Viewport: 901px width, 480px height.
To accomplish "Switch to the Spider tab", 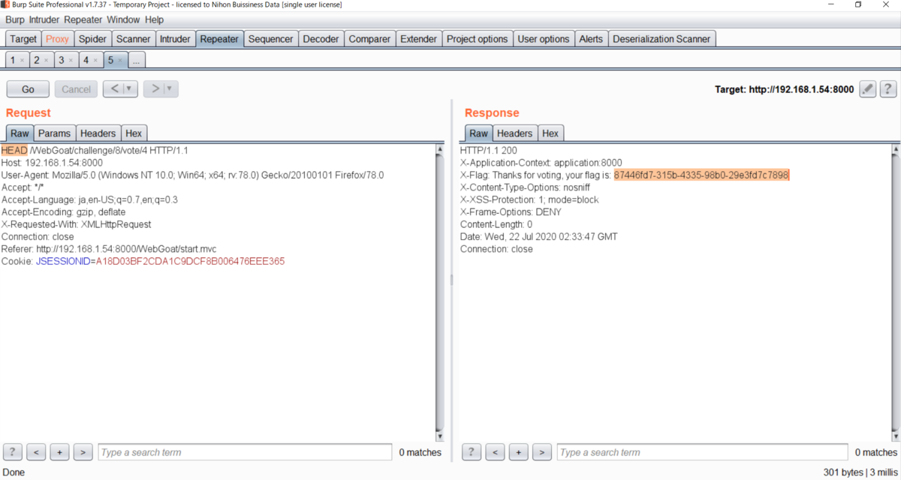I will (92, 39).
